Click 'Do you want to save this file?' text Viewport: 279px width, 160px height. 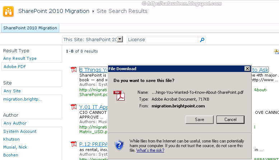[x=144, y=80]
